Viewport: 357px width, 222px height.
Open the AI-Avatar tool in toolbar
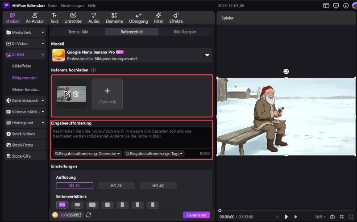click(34, 17)
